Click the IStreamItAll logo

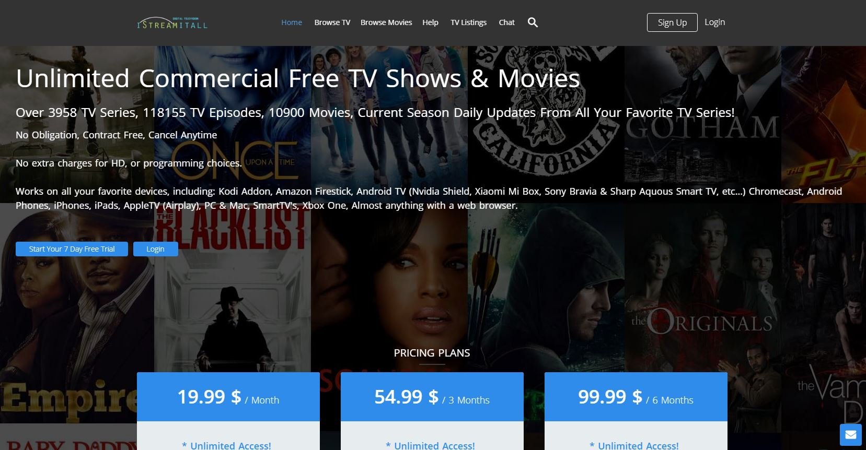point(172,23)
